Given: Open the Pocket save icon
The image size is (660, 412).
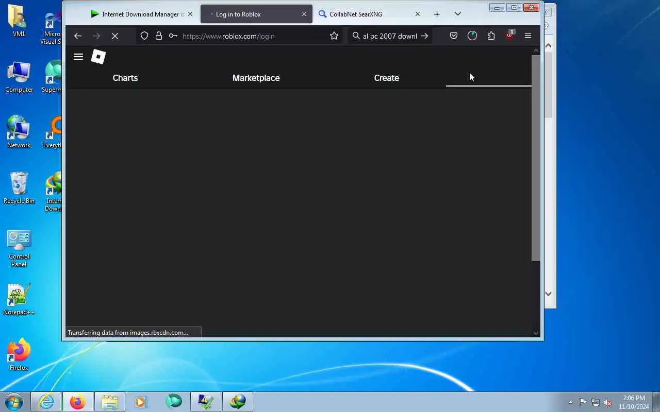Looking at the screenshot, I should pyautogui.click(x=454, y=36).
